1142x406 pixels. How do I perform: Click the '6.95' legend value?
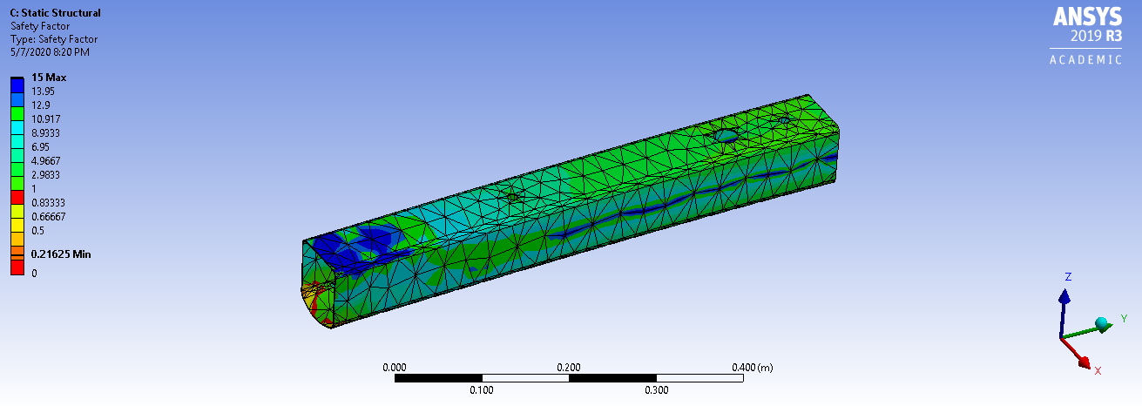41,147
